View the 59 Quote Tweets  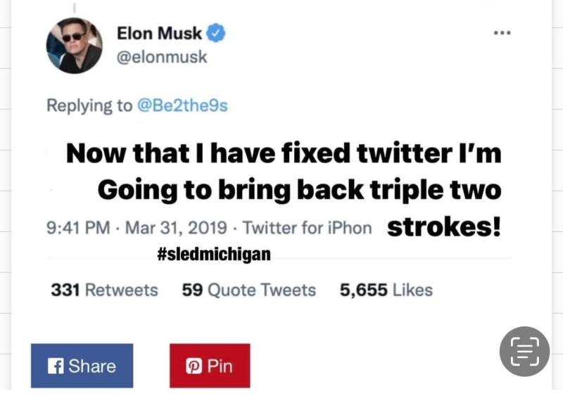(249, 290)
